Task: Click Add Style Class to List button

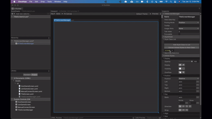Action: (182, 45)
